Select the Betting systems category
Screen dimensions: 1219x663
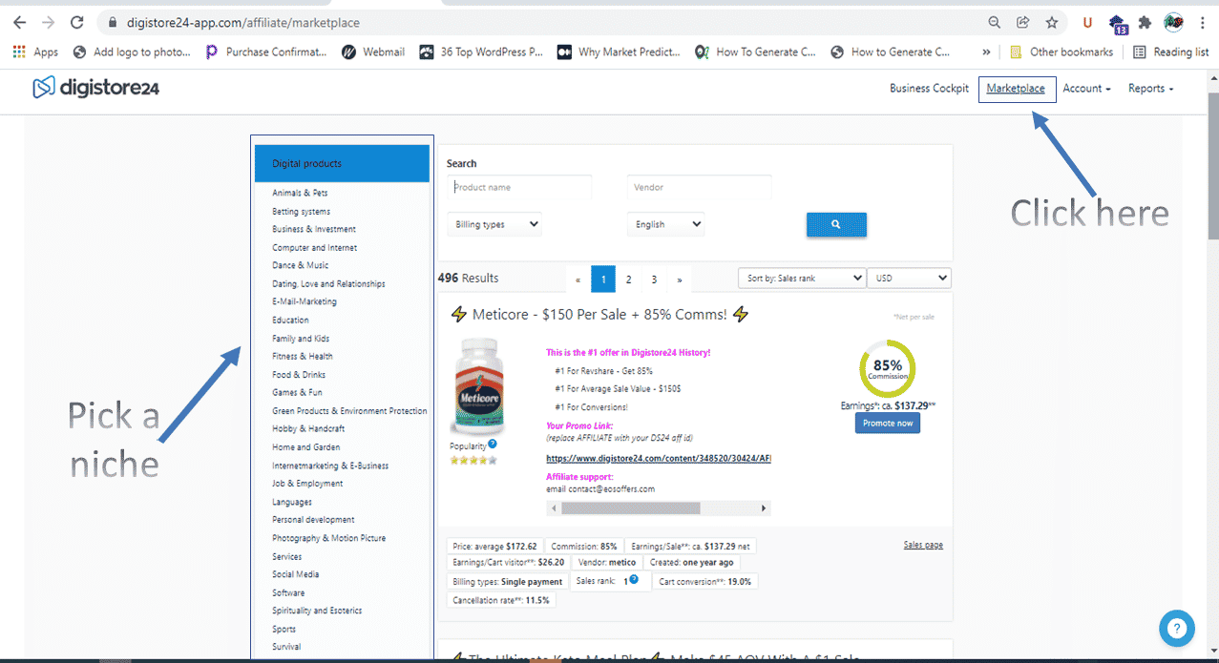[x=302, y=211]
